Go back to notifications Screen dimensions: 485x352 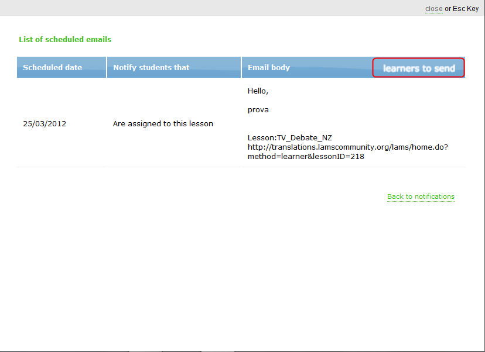(x=421, y=196)
